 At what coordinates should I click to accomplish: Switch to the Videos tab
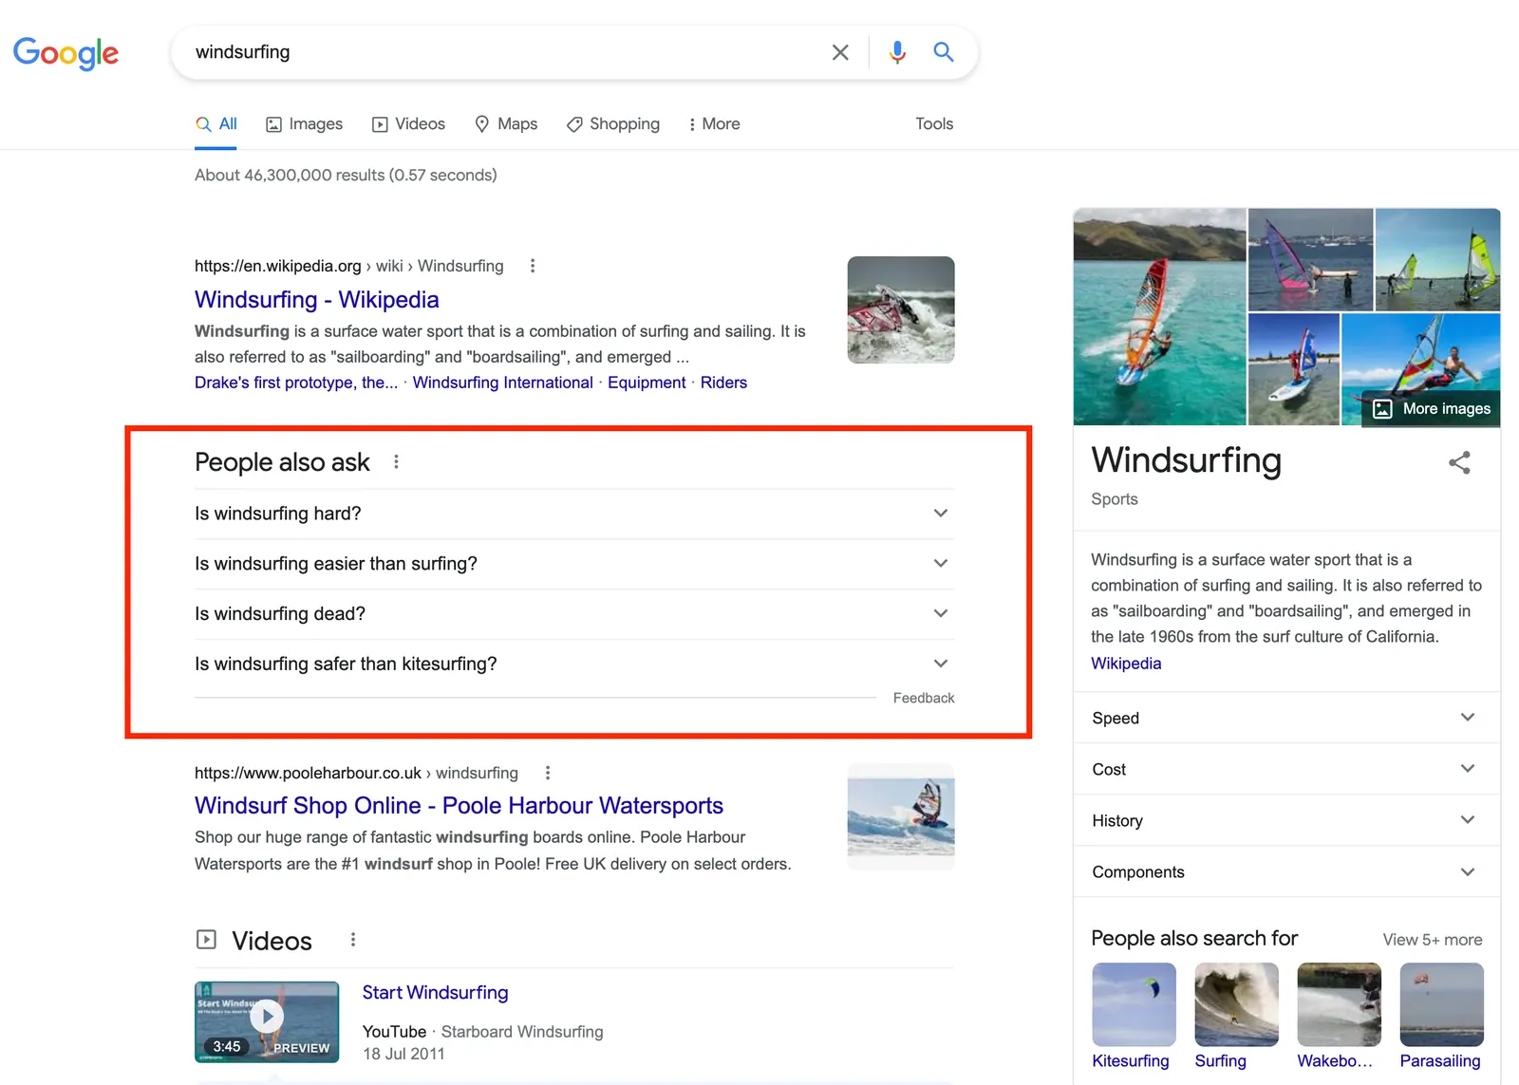[x=408, y=124]
